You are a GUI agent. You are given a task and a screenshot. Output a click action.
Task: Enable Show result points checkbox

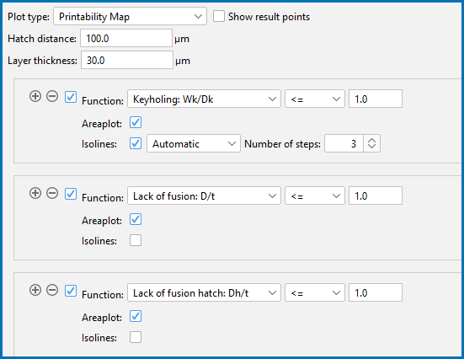click(219, 16)
